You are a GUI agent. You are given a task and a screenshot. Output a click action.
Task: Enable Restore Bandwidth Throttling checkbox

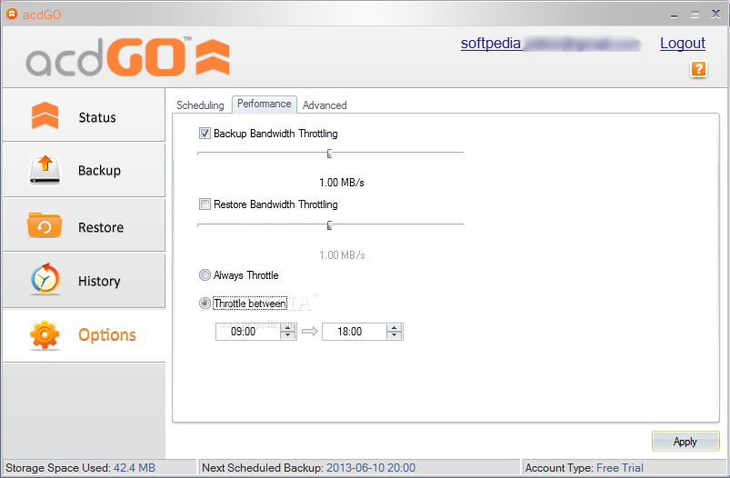point(205,204)
